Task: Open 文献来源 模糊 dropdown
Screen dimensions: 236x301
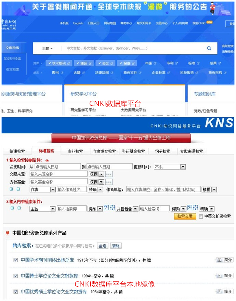Action: (96, 174)
